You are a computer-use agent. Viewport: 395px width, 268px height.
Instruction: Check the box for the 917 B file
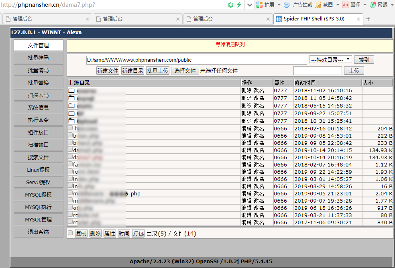click(70, 207)
